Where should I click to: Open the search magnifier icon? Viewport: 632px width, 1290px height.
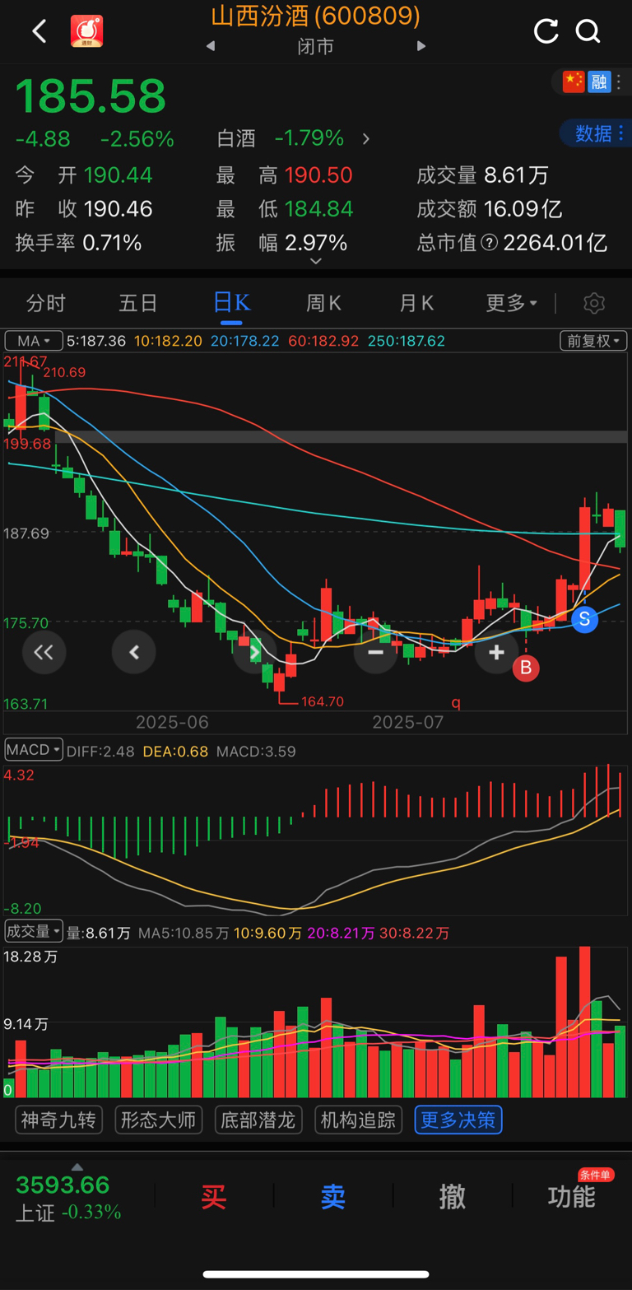pyautogui.click(x=588, y=31)
